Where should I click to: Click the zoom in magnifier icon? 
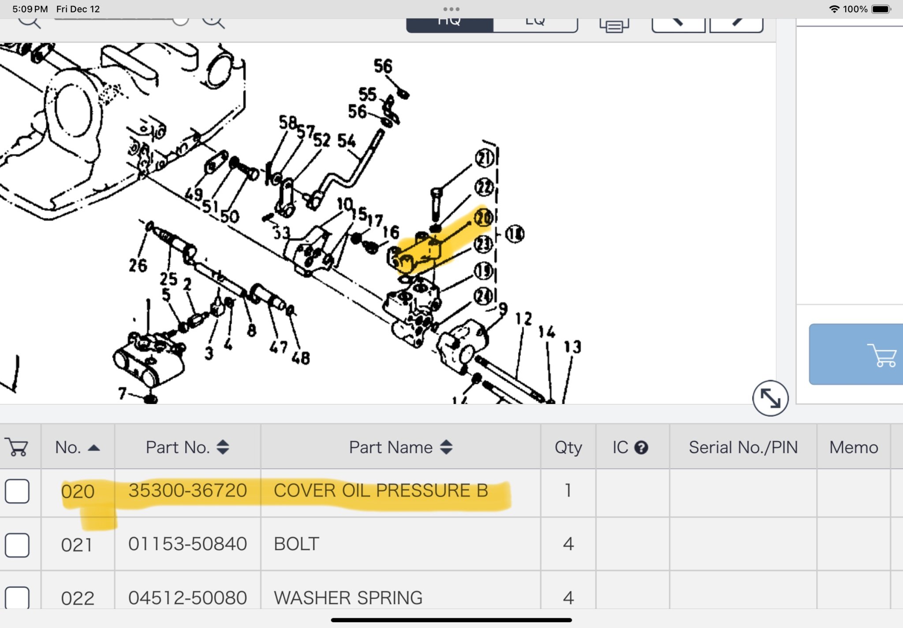tap(213, 22)
